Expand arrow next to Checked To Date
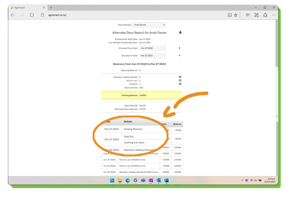This screenshot has width=293, height=198. point(180,56)
